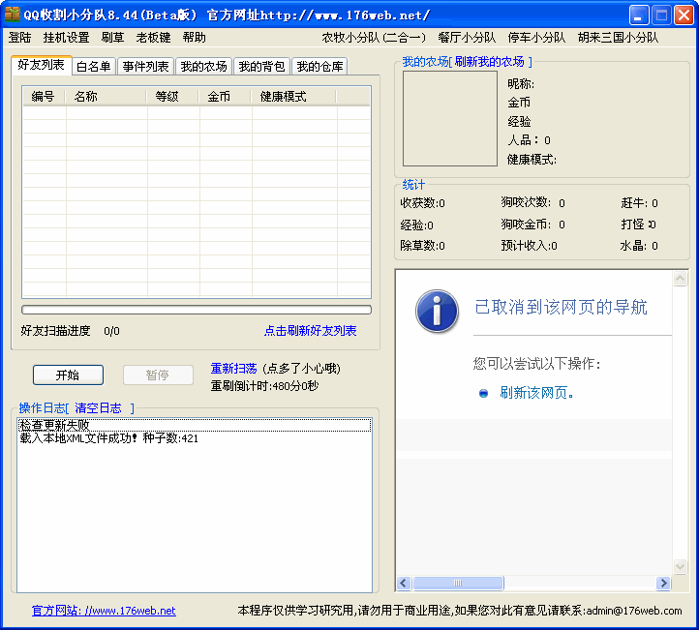Open the 挂机设置 menu
Screen dimensions: 699x630
66,38
